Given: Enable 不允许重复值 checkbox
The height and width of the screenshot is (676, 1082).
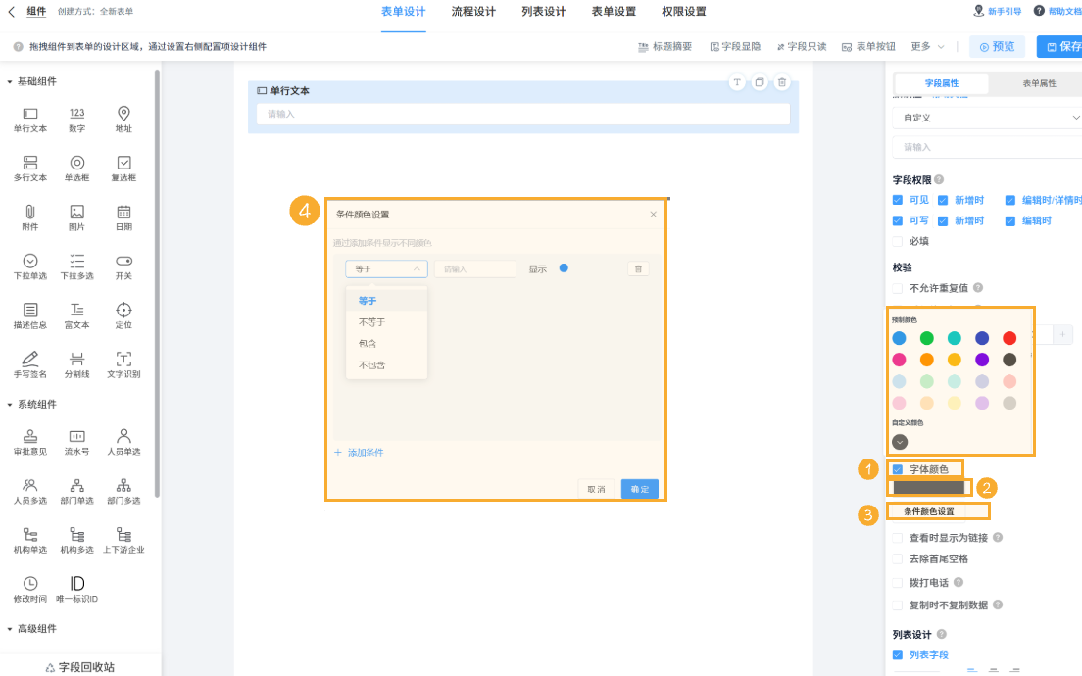Looking at the screenshot, I should [x=897, y=288].
